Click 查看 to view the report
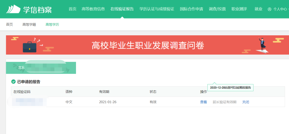This screenshot has height=134, width=289. click(203, 102)
